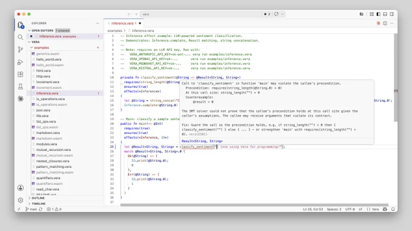The image size is (412, 231).
Task: Open nested_closures.vera in the file tree
Action: 53,161
